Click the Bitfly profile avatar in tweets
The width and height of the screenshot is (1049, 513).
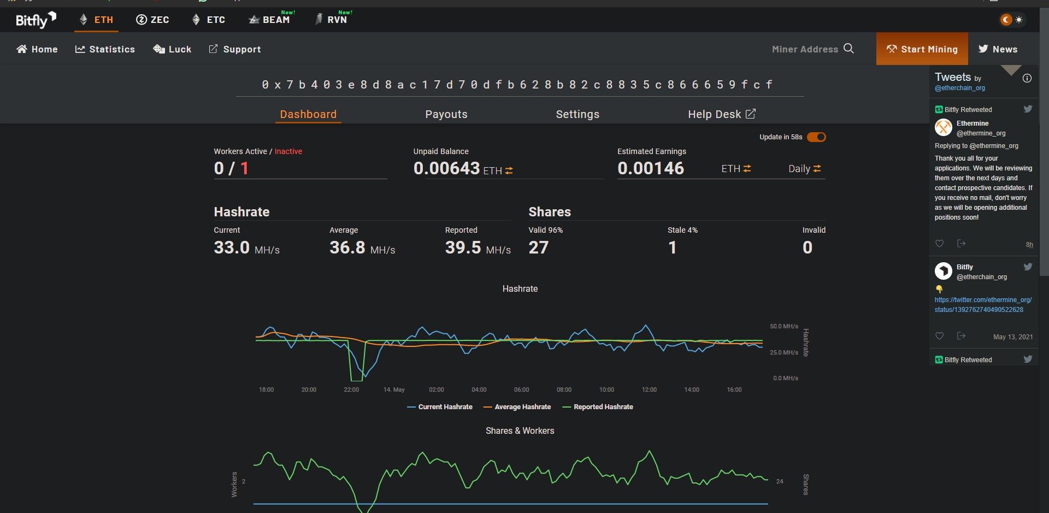pyautogui.click(x=944, y=271)
